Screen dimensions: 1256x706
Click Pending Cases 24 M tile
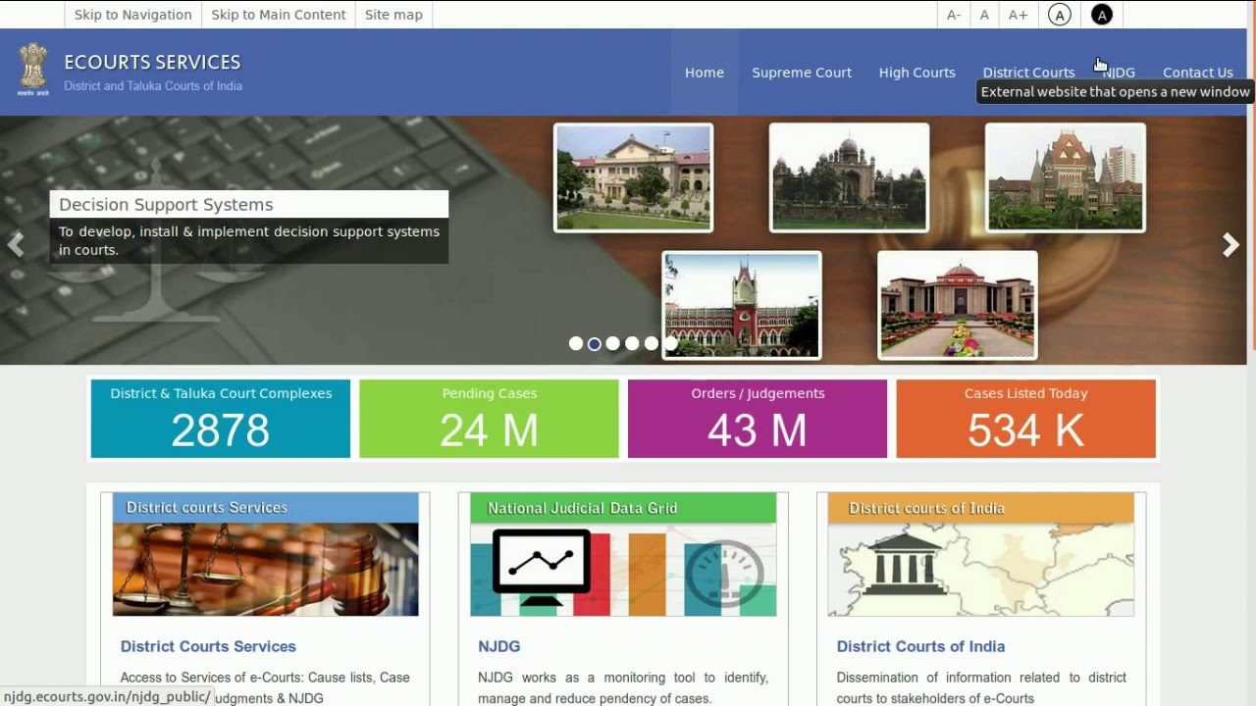(489, 419)
